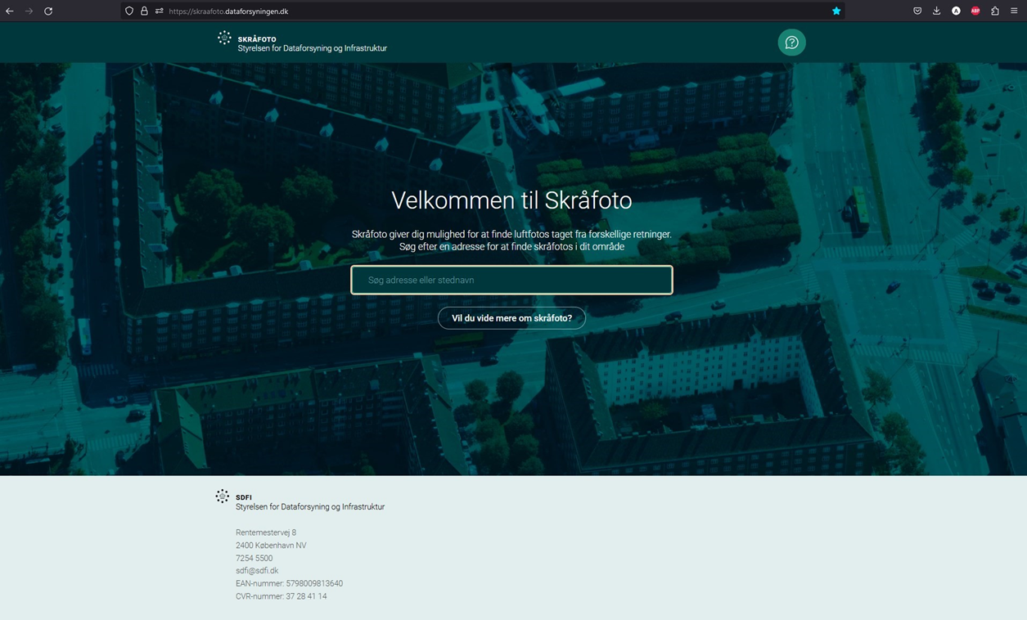Open the red ABP extension icon
The image size is (1027, 620).
click(x=975, y=11)
